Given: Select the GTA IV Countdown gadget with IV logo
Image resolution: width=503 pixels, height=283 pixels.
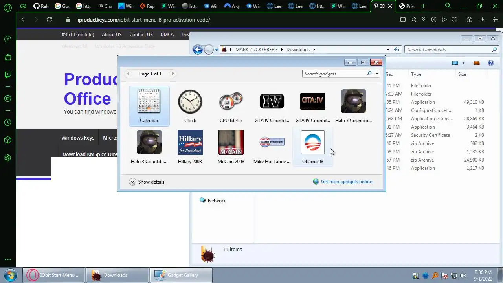Looking at the screenshot, I should tap(272, 106).
